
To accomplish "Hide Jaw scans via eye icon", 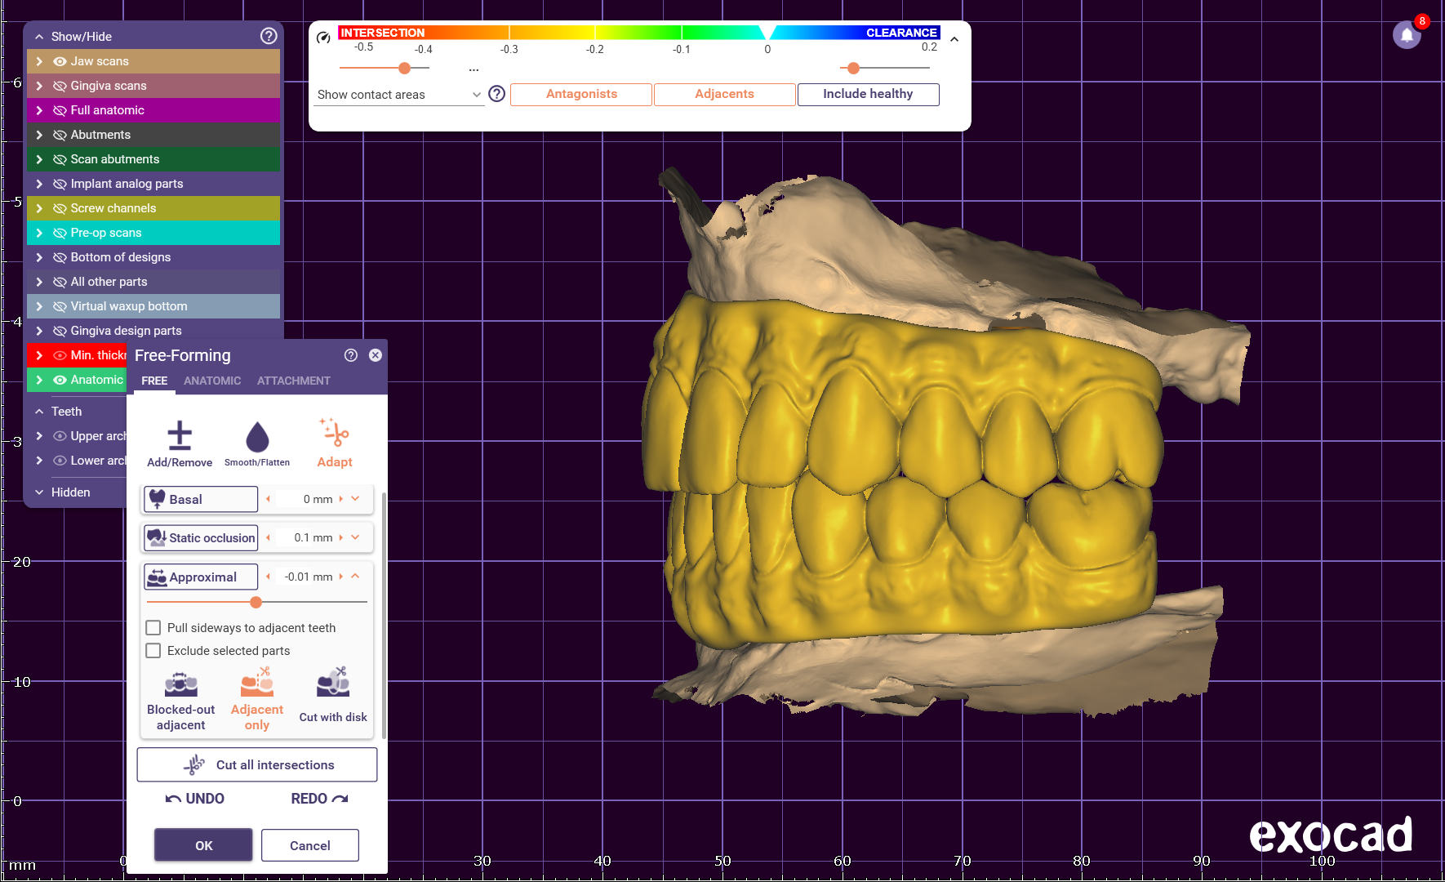I will tap(60, 61).
